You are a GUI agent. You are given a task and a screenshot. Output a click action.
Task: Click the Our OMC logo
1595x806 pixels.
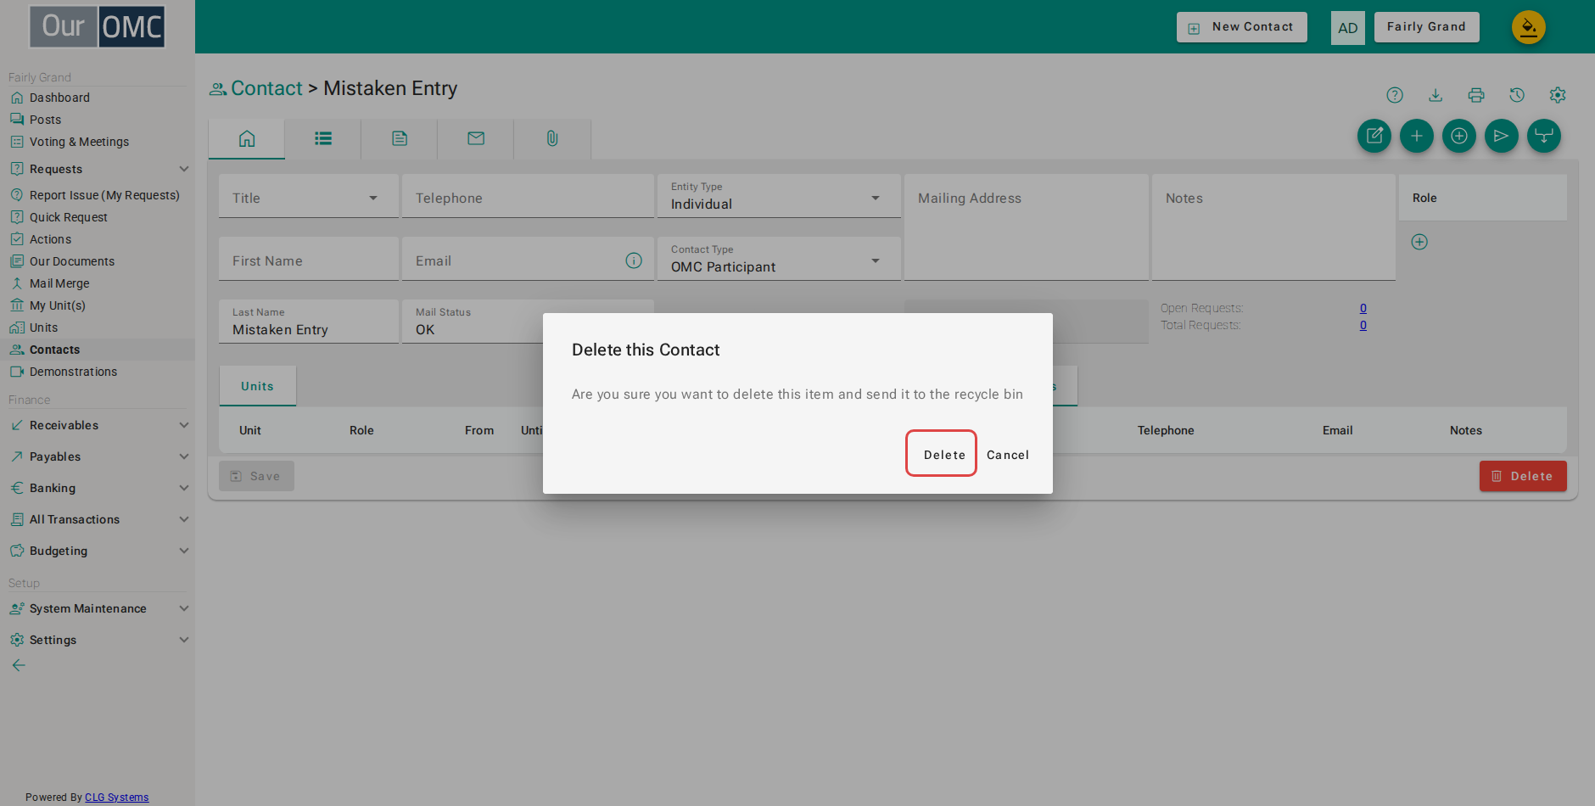pos(98,26)
